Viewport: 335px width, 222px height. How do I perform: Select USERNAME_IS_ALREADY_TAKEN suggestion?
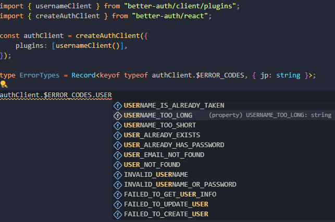pos(224,106)
